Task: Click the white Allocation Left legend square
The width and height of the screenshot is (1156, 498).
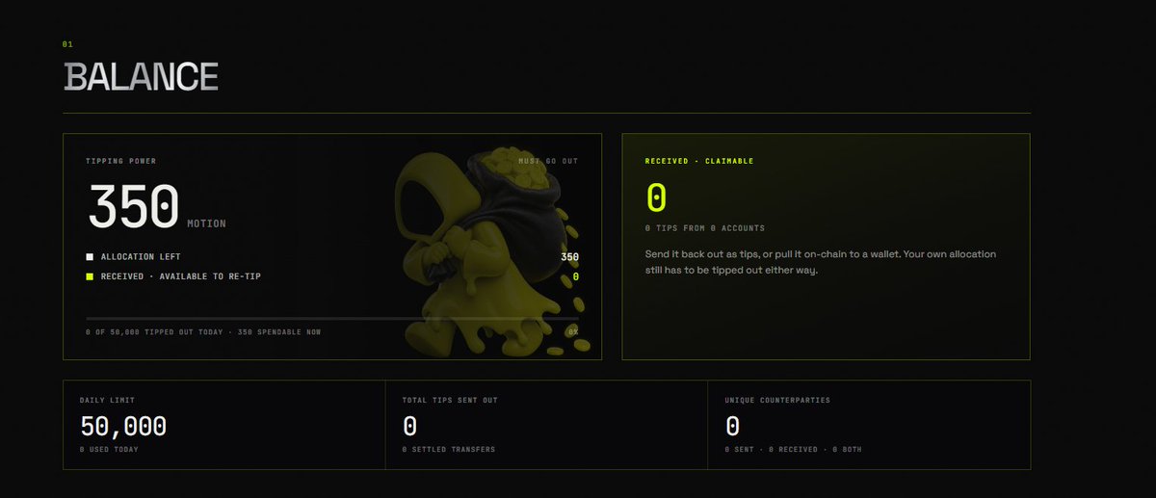Action: (90, 257)
